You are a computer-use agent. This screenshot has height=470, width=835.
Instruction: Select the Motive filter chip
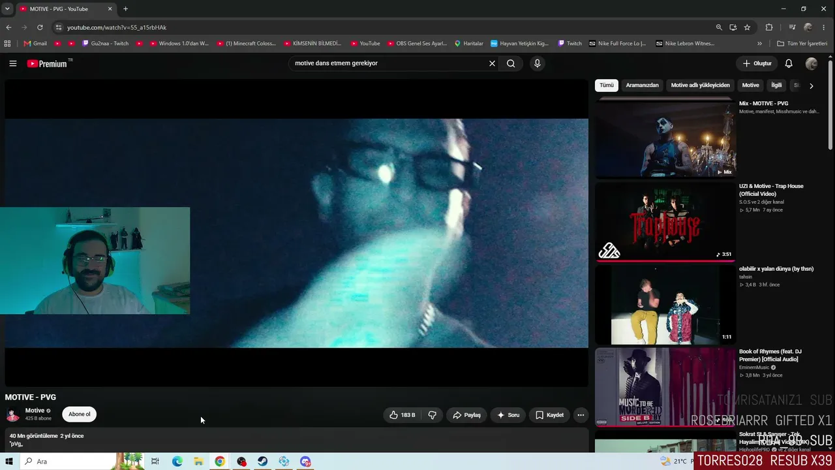751,86
